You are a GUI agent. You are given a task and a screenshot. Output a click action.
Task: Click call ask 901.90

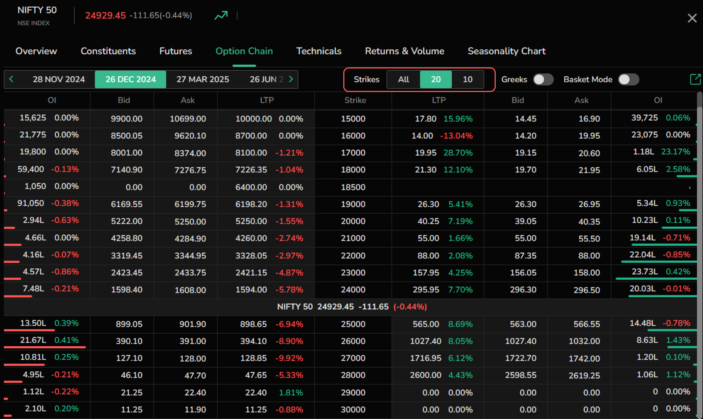[192, 324]
